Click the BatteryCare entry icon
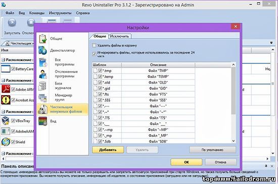278x184 pixels. [x=6, y=68]
